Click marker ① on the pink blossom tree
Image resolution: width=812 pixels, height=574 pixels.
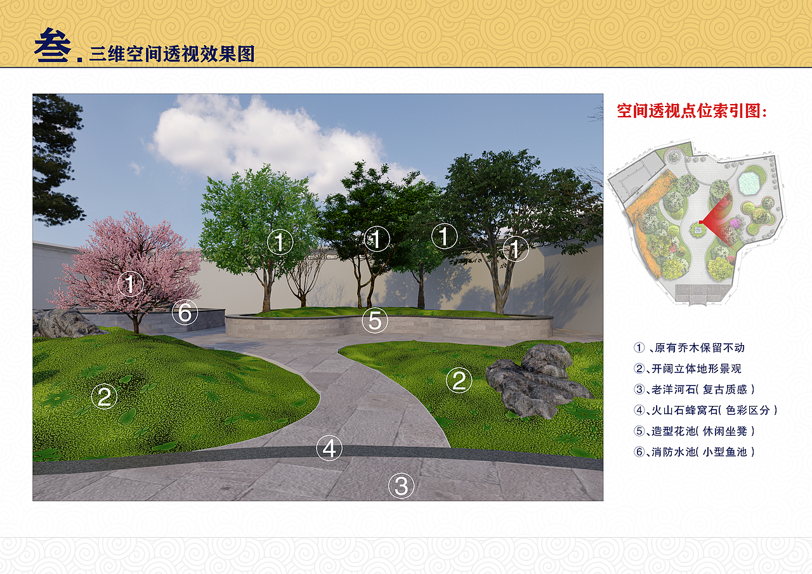click(x=131, y=284)
